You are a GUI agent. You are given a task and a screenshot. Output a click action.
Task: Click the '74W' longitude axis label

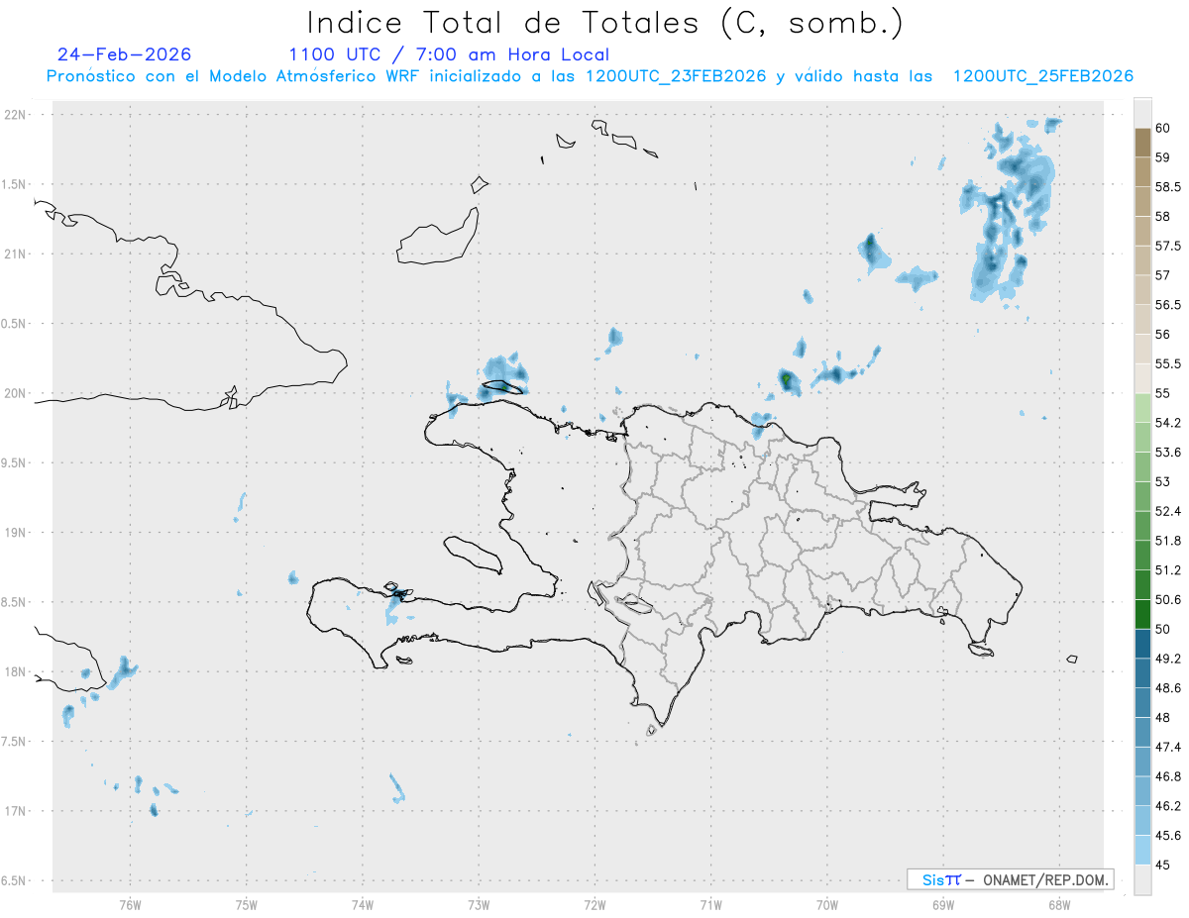[x=363, y=905]
